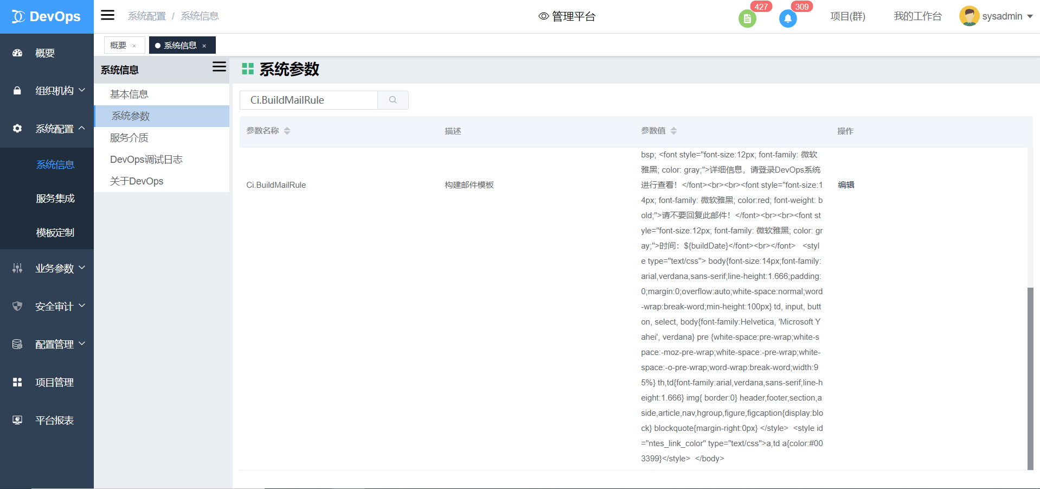The image size is (1040, 489).
Task: Click the 组织机构 lock icon
Action: click(17, 91)
